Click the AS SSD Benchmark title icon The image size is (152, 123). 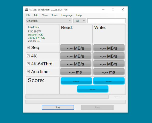point(26,9)
